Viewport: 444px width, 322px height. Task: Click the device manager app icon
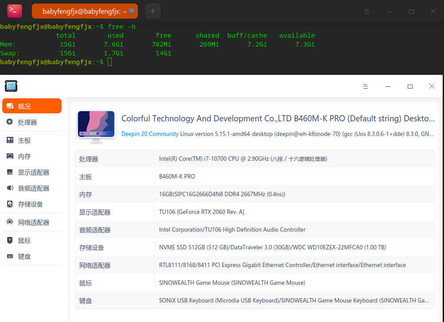click(x=11, y=86)
